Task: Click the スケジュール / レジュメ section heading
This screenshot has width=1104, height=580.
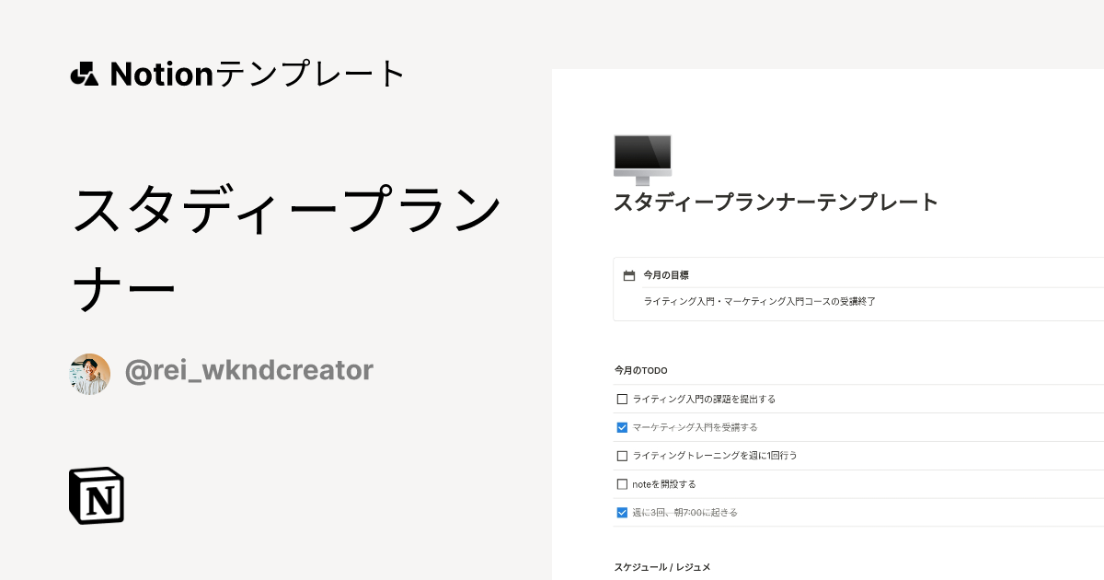Action: point(662,567)
